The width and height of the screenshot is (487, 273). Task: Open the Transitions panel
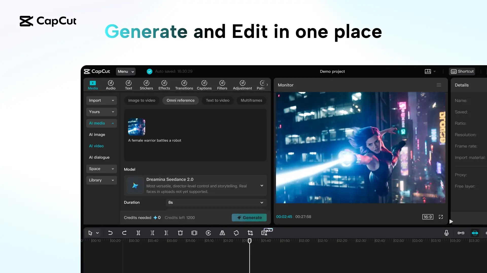(x=184, y=85)
